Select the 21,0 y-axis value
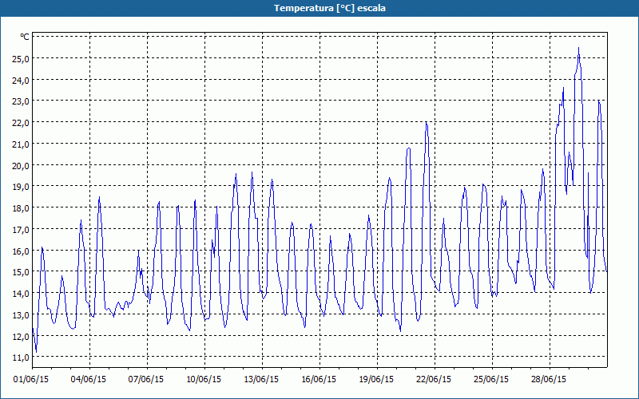The image size is (639, 399). tap(21, 144)
